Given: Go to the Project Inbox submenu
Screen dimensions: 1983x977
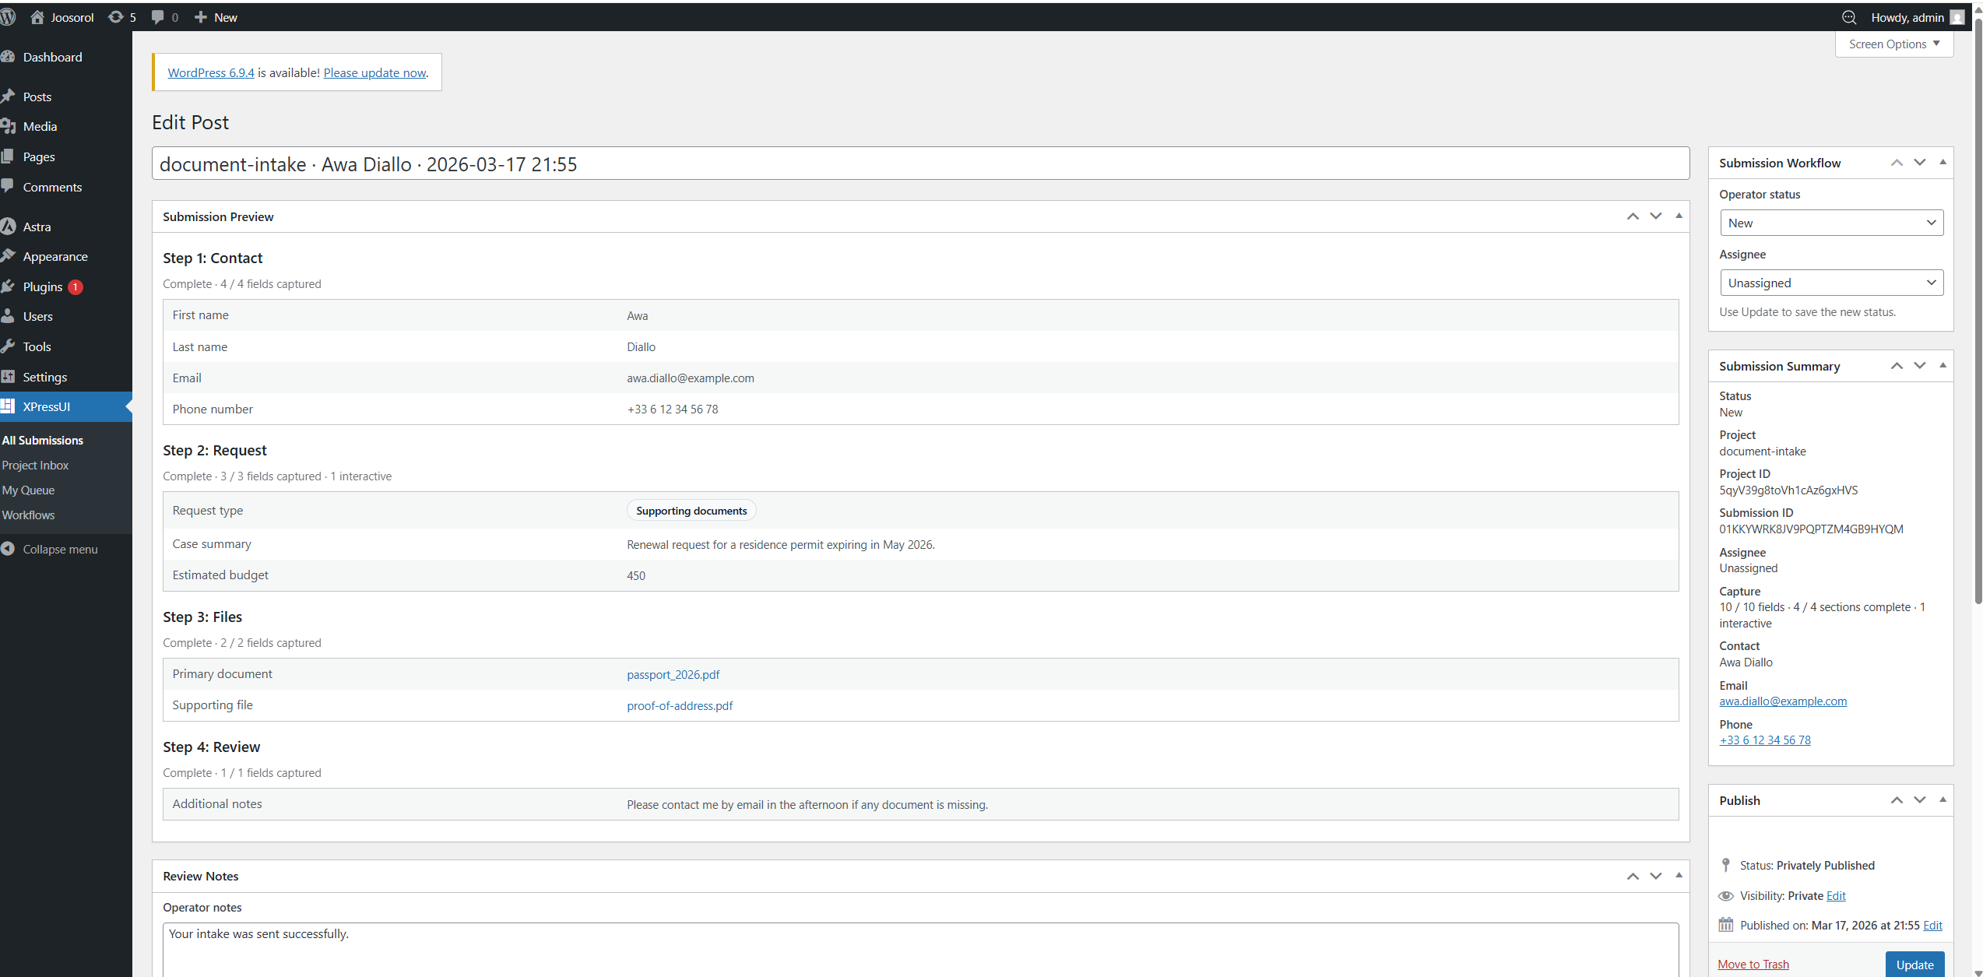Looking at the screenshot, I should (x=35, y=465).
